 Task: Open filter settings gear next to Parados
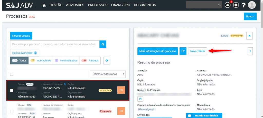point(107,60)
